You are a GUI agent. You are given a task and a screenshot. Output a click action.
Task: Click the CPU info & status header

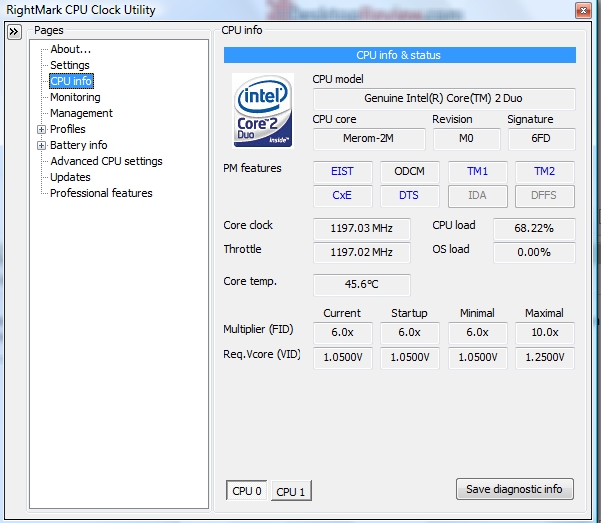399,55
